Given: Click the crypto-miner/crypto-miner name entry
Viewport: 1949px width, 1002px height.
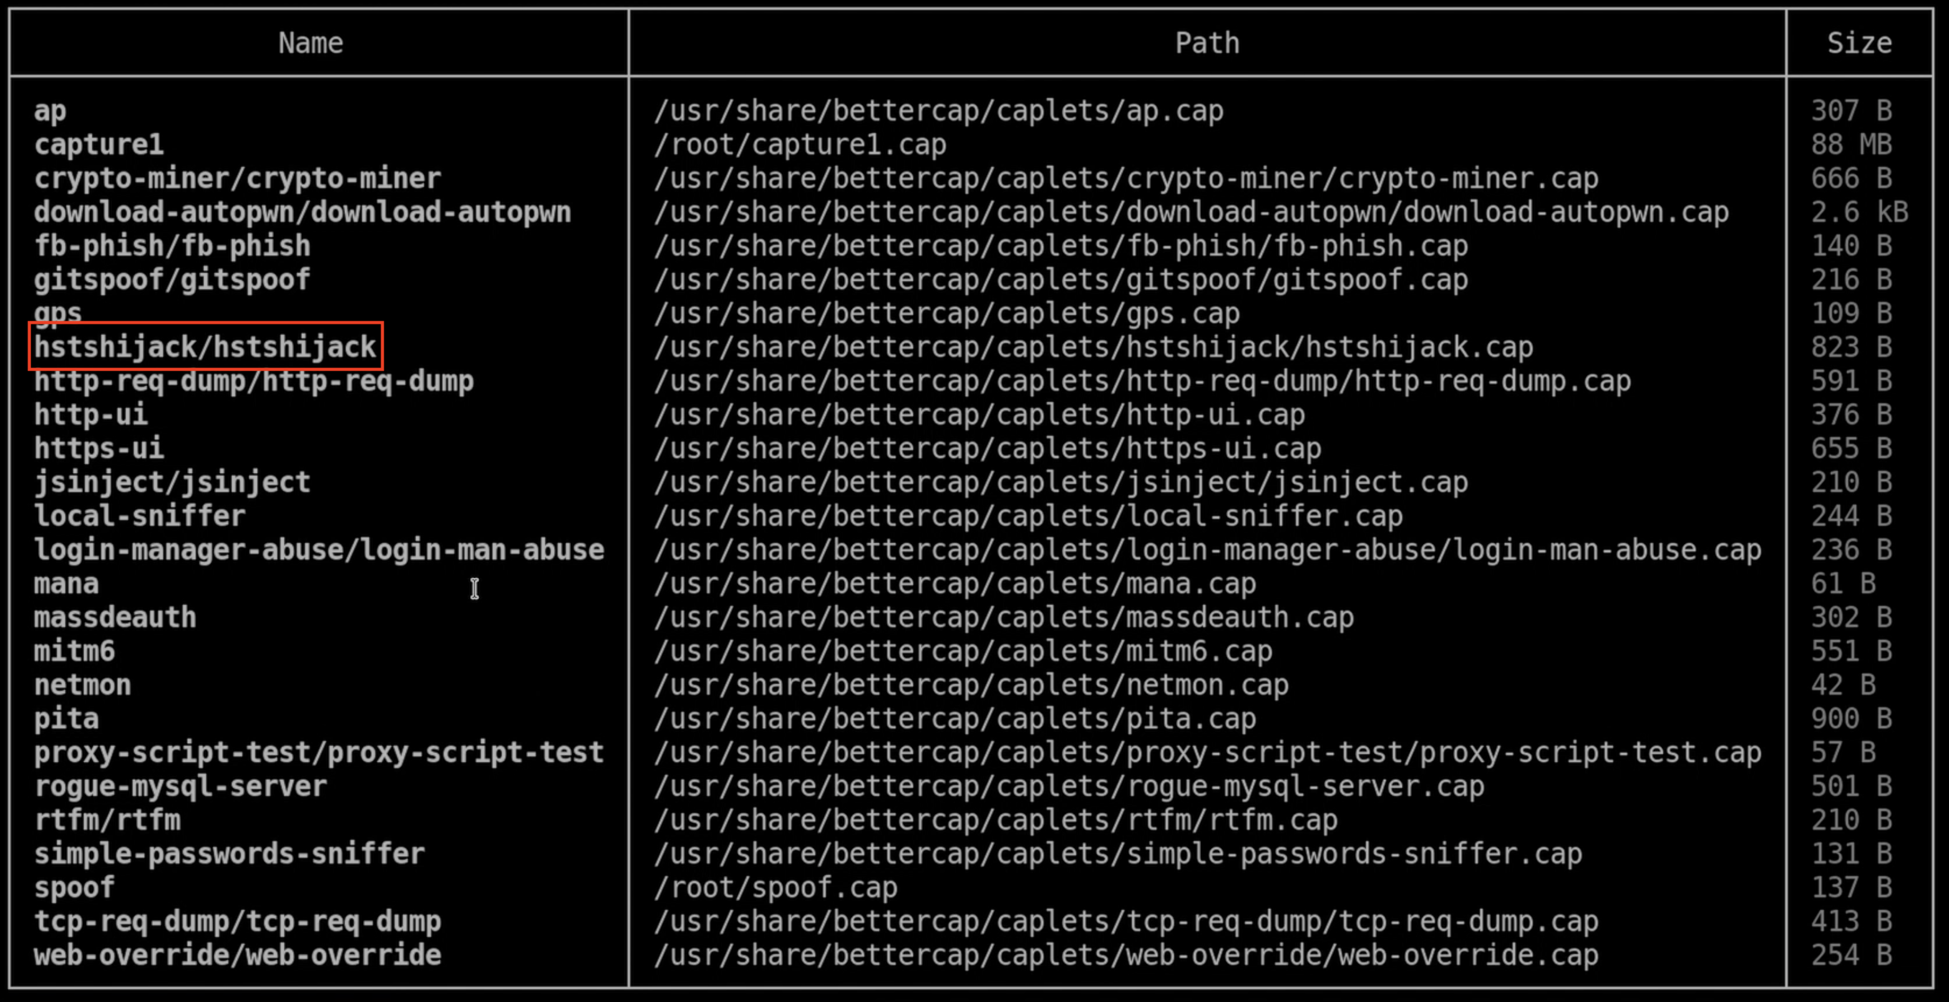Looking at the screenshot, I should [237, 178].
